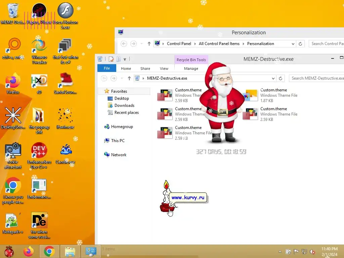Switch to Control Panel taskbar button
Viewport: 344px width, 258px height.
click(91, 251)
